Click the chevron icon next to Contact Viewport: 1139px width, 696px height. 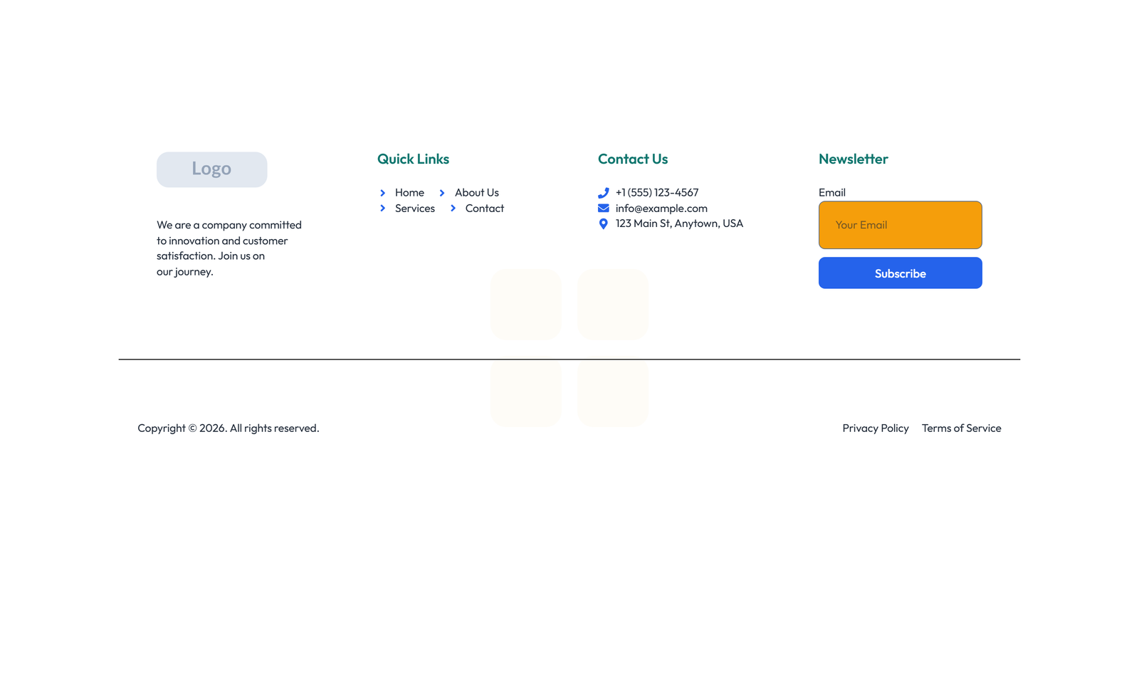point(453,208)
